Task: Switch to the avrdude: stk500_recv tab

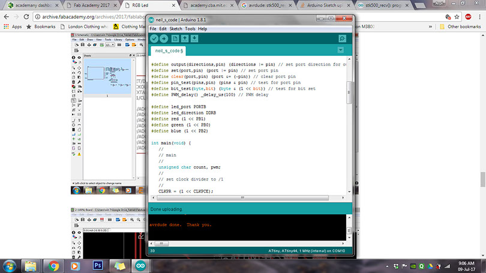Action: [266, 5]
